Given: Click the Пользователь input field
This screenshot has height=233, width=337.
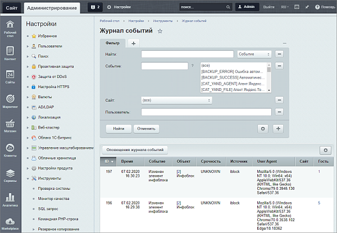Looking at the screenshot, I should [206, 112].
